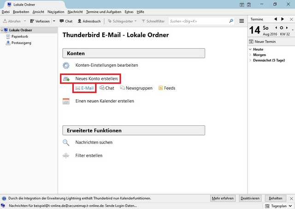Expand Demnächst (5 Tage) section
This screenshot has width=295, height=209.
250,60
